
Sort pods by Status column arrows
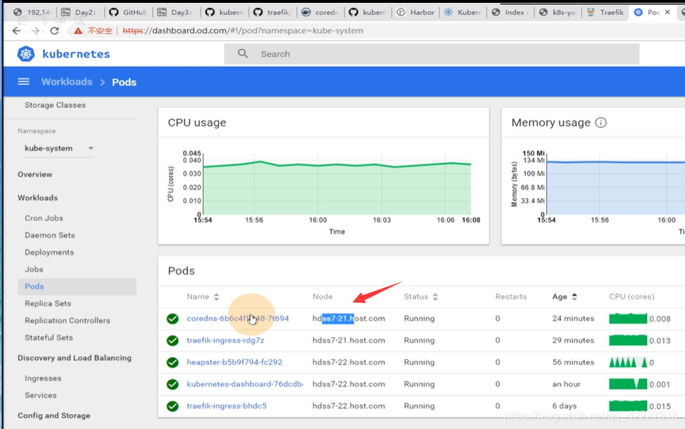point(435,297)
